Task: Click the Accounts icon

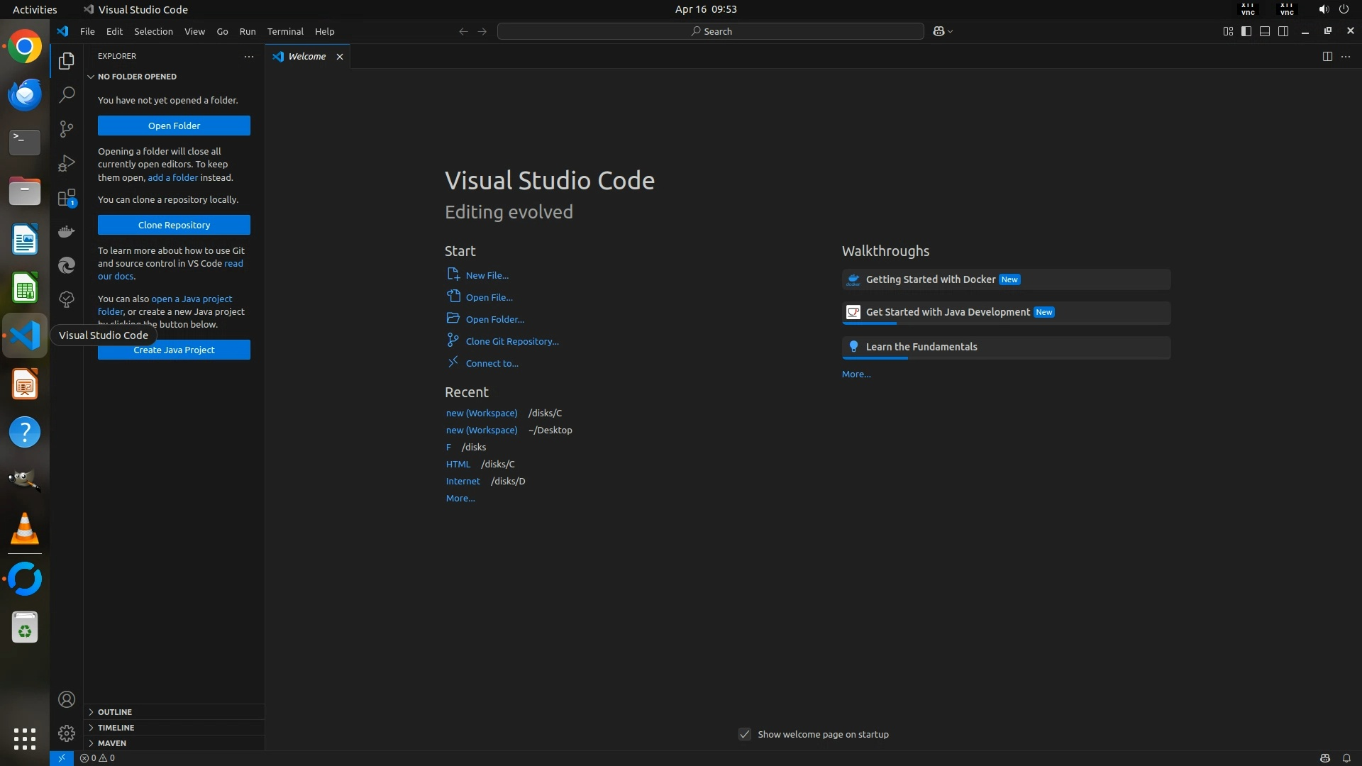Action: tap(67, 700)
